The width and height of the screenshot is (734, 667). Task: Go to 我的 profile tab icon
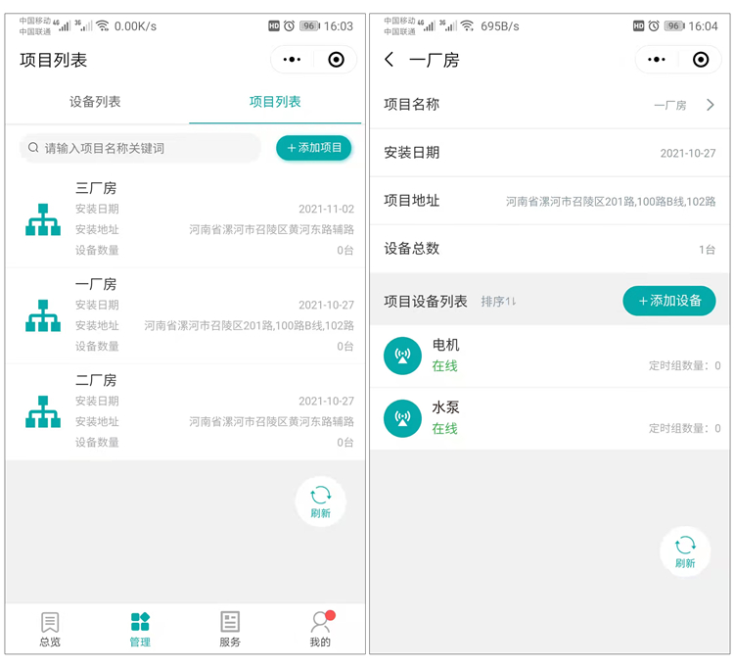point(320,623)
